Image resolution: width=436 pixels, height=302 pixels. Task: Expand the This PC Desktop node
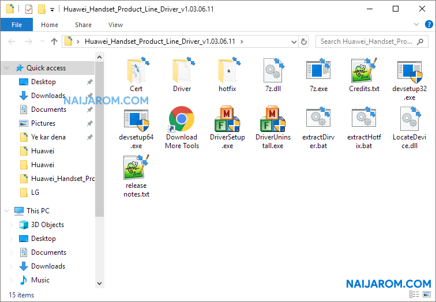click(x=12, y=239)
